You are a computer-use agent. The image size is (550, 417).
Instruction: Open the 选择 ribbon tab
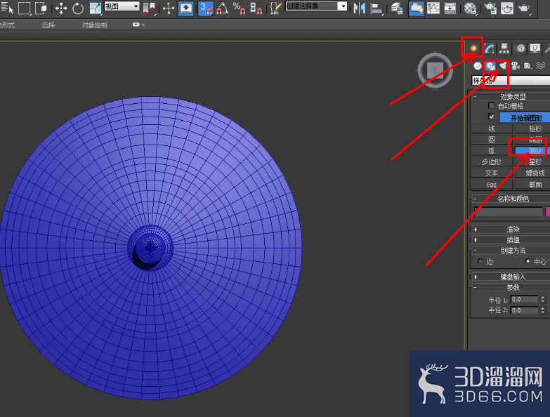click(48, 25)
